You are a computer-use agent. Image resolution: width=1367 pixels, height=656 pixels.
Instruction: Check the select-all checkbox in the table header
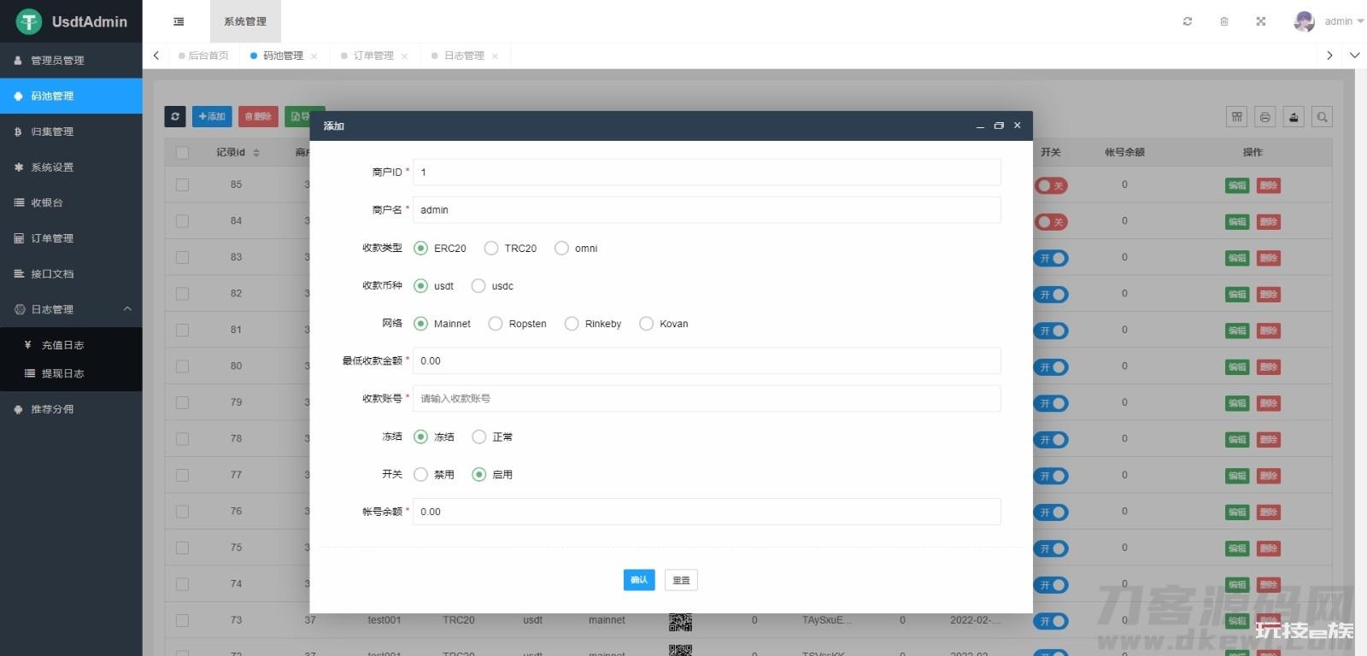182,153
